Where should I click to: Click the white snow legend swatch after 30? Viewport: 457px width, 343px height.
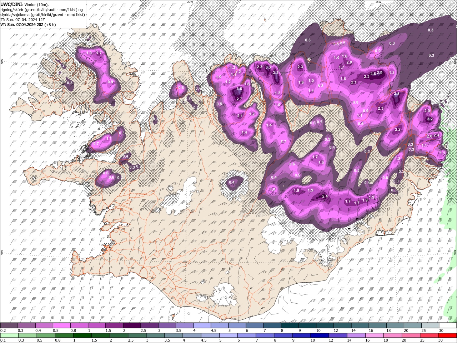coord(448,325)
